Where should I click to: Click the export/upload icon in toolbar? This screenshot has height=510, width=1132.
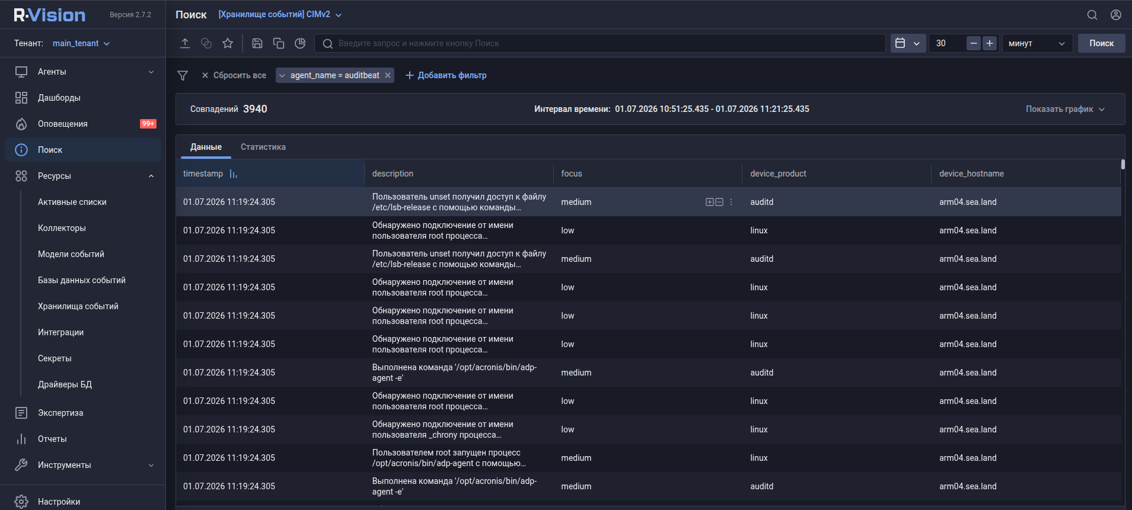[185, 43]
